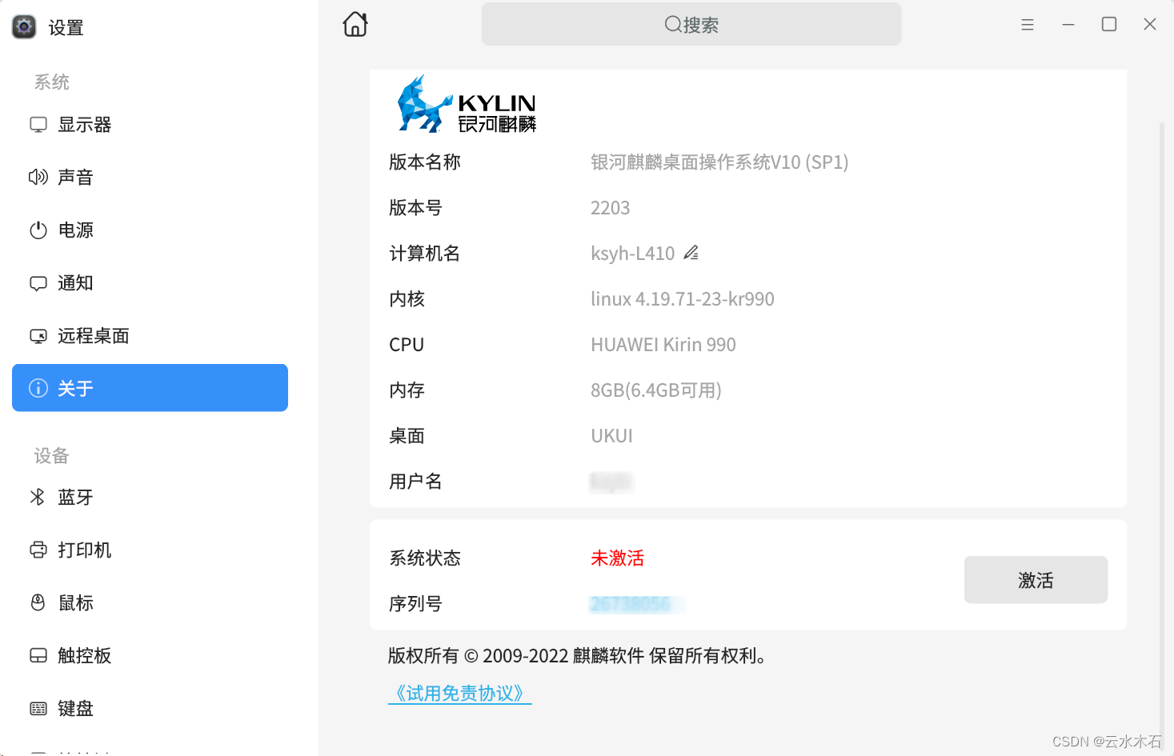Screen dimensions: 1174x756
Task: Open 蓝牙 settings page
Action: [x=150, y=497]
